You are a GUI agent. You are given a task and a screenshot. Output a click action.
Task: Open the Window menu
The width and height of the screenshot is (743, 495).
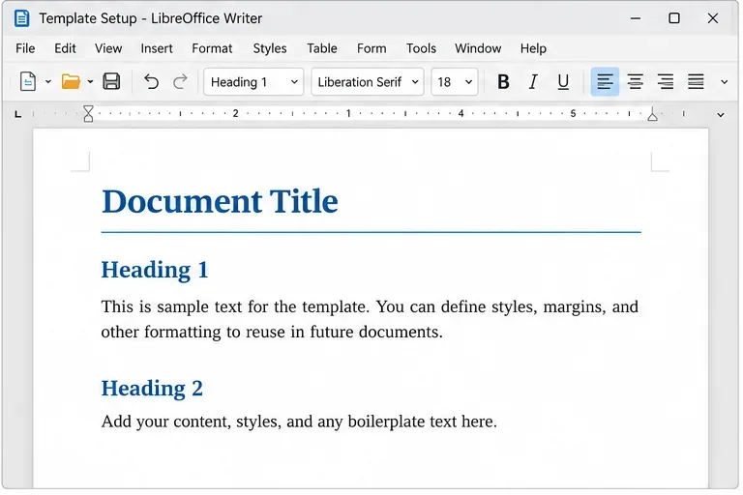478,48
